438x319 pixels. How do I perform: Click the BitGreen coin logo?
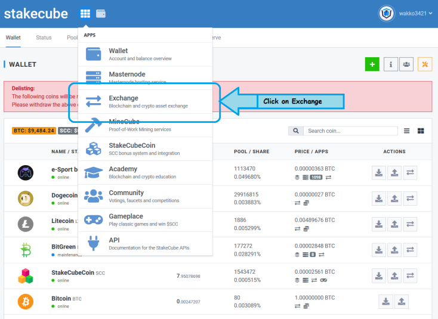click(x=26, y=250)
